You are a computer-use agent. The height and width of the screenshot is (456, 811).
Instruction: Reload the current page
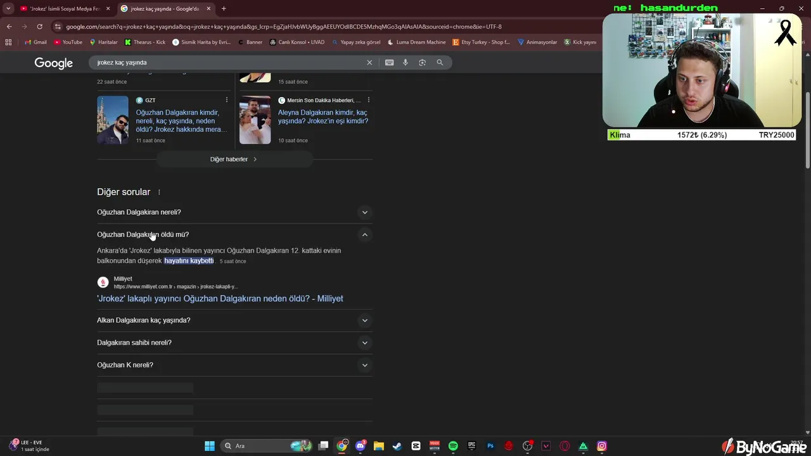click(39, 27)
